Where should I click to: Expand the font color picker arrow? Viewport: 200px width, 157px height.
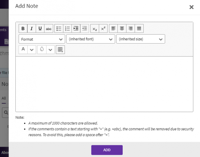tap(32, 50)
